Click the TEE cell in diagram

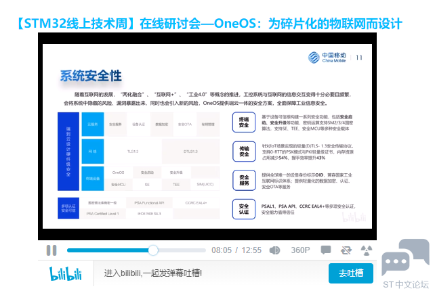click(176, 185)
